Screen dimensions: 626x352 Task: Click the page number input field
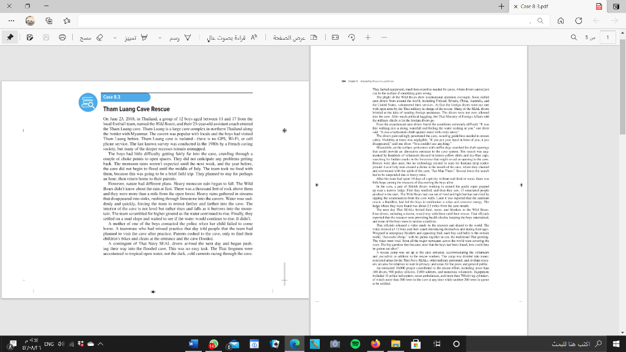coord(608,37)
